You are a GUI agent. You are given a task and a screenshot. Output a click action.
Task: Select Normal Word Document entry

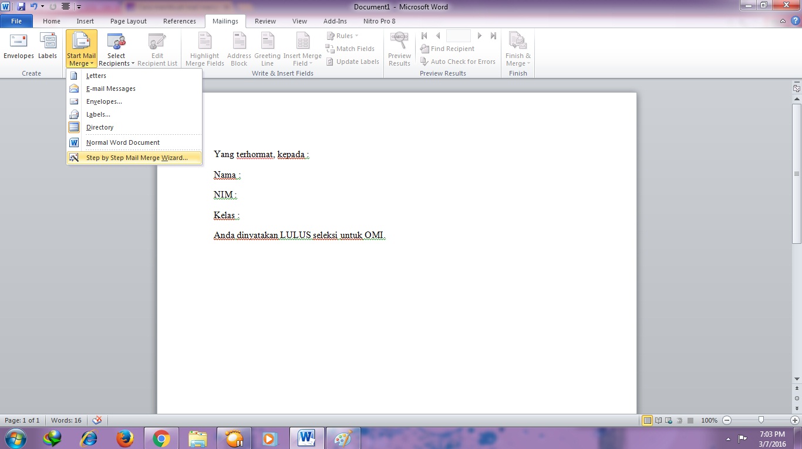coord(134,142)
